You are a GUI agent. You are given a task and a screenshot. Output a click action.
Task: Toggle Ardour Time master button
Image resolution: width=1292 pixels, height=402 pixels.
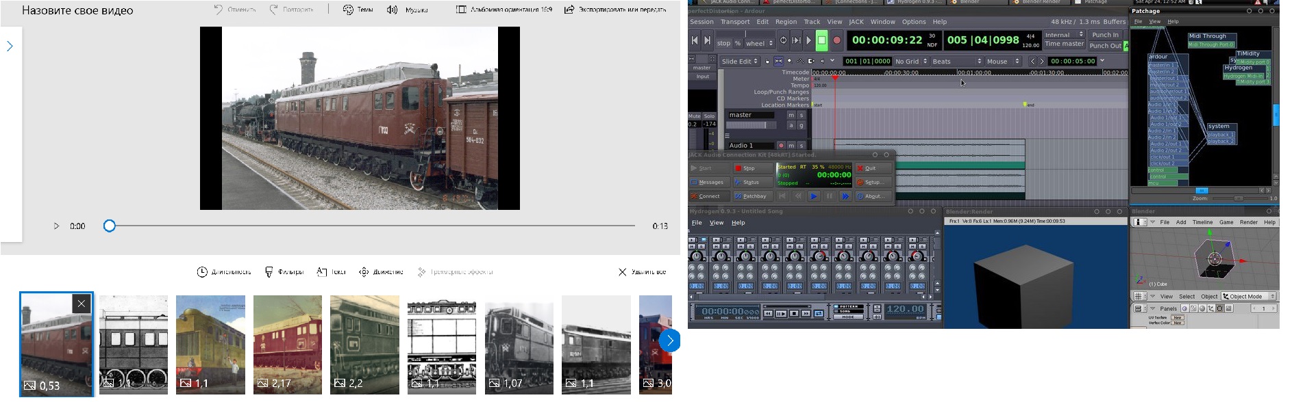click(x=1064, y=44)
